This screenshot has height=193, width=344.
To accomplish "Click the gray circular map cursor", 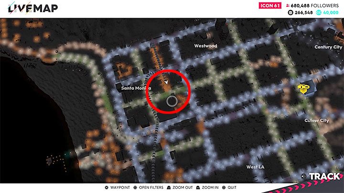I will (x=172, y=101).
